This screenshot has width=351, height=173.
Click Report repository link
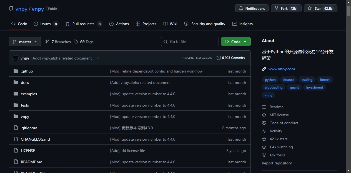(x=277, y=163)
